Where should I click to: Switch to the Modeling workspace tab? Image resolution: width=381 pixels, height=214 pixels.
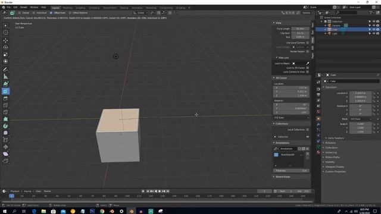(x=67, y=8)
